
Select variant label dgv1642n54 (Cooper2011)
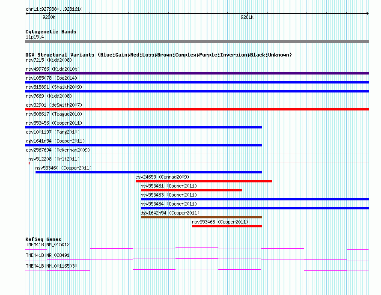(x=170, y=213)
